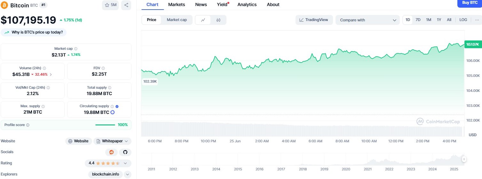Viewport: 482px width, 179px height.
Task: Click Market cap info icon
Action: click(75, 49)
